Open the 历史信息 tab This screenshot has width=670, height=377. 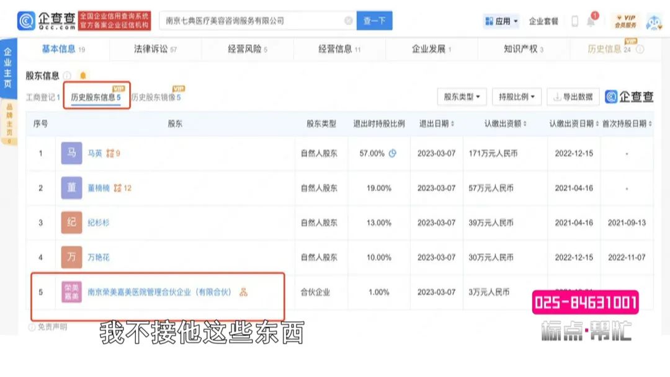tap(609, 49)
